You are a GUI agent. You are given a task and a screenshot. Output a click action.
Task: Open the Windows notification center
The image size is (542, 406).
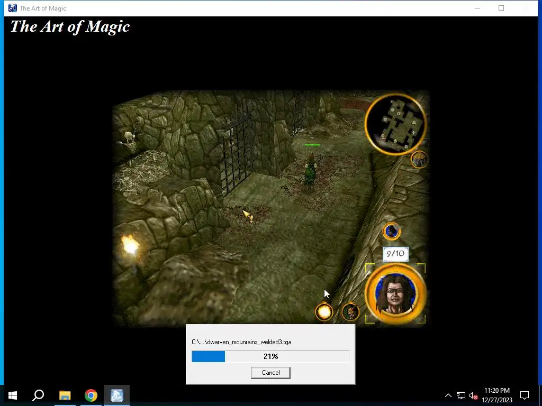click(525, 395)
